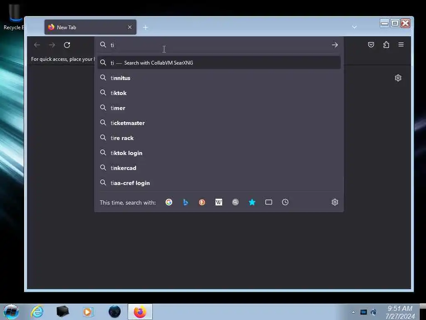
Task: Search bookmarks with the star icon
Action: 252,202
